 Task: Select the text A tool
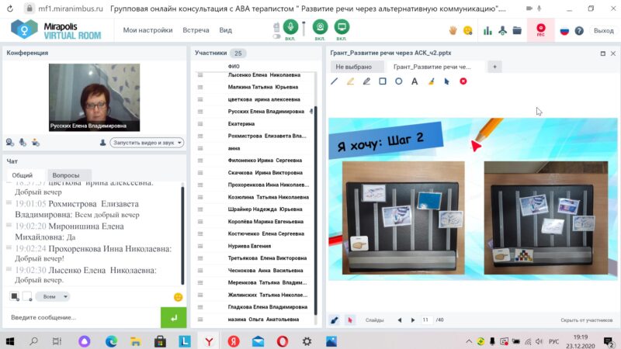(415, 81)
